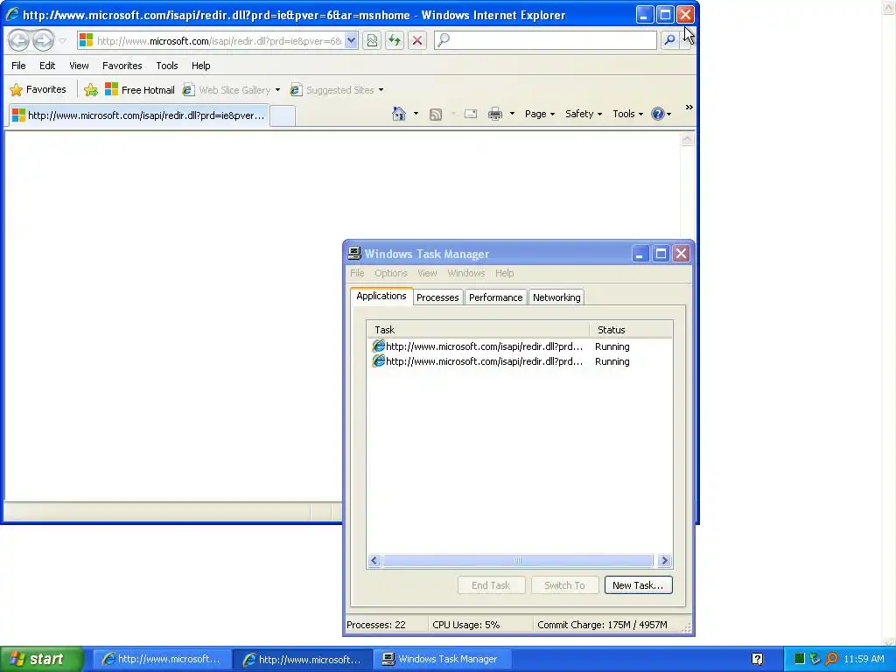Click the Compatibility View icon in address bar

pyautogui.click(x=372, y=40)
